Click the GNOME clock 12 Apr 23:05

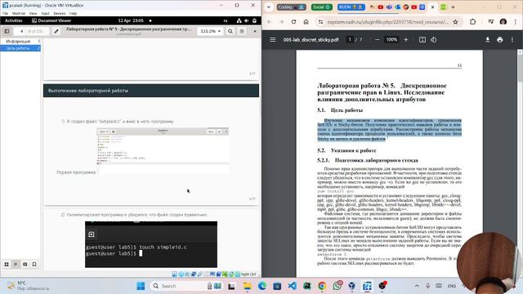point(131,20)
